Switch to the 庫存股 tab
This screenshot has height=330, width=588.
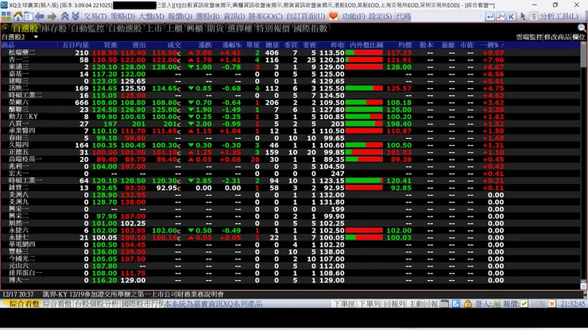click(54, 29)
